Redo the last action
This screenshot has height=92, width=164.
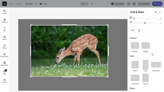(96, 4)
